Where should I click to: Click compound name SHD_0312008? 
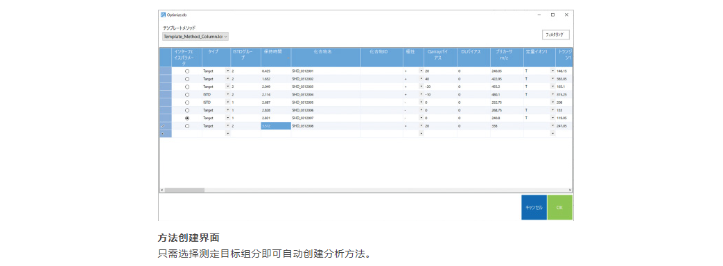pyautogui.click(x=303, y=126)
